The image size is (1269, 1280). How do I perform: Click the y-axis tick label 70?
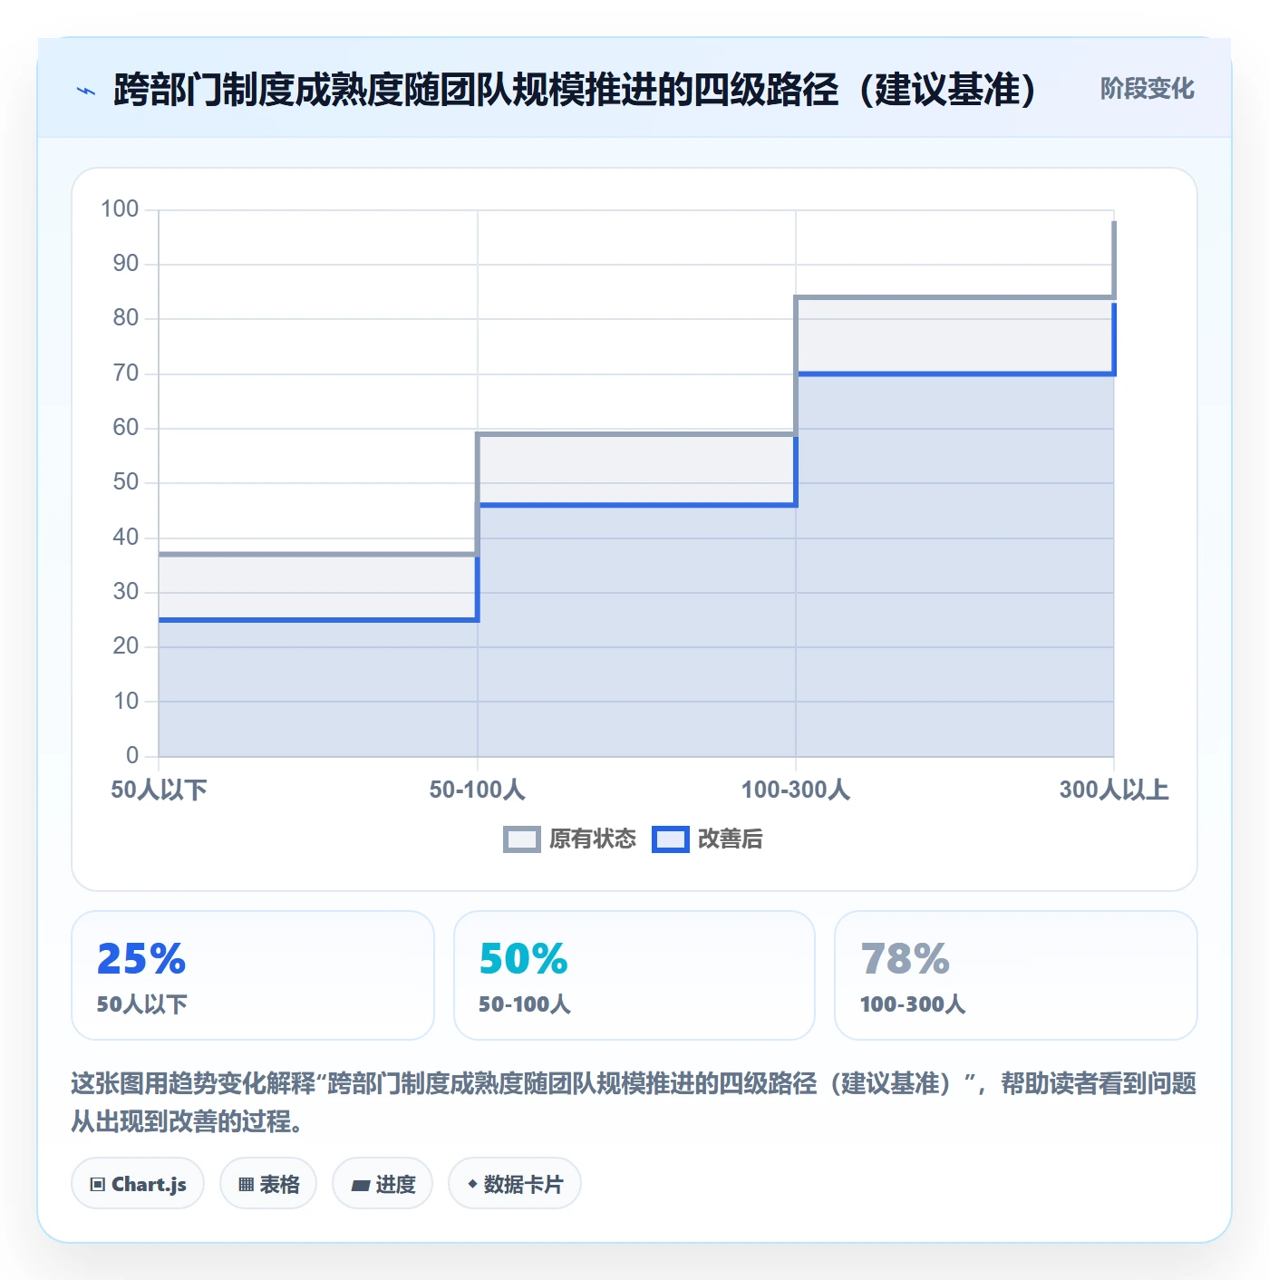click(x=126, y=373)
